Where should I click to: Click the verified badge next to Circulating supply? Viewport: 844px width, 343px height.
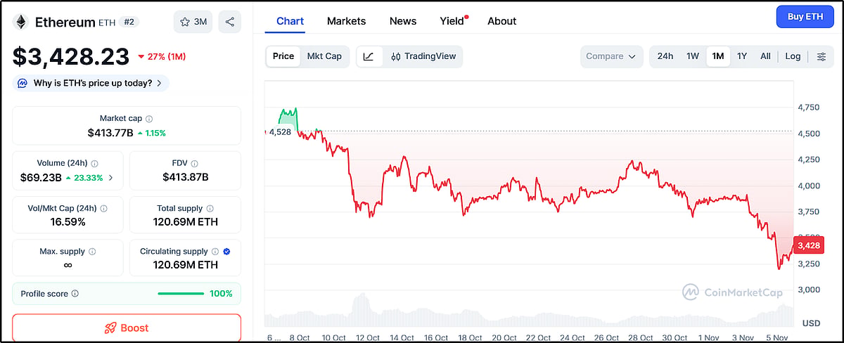(226, 251)
